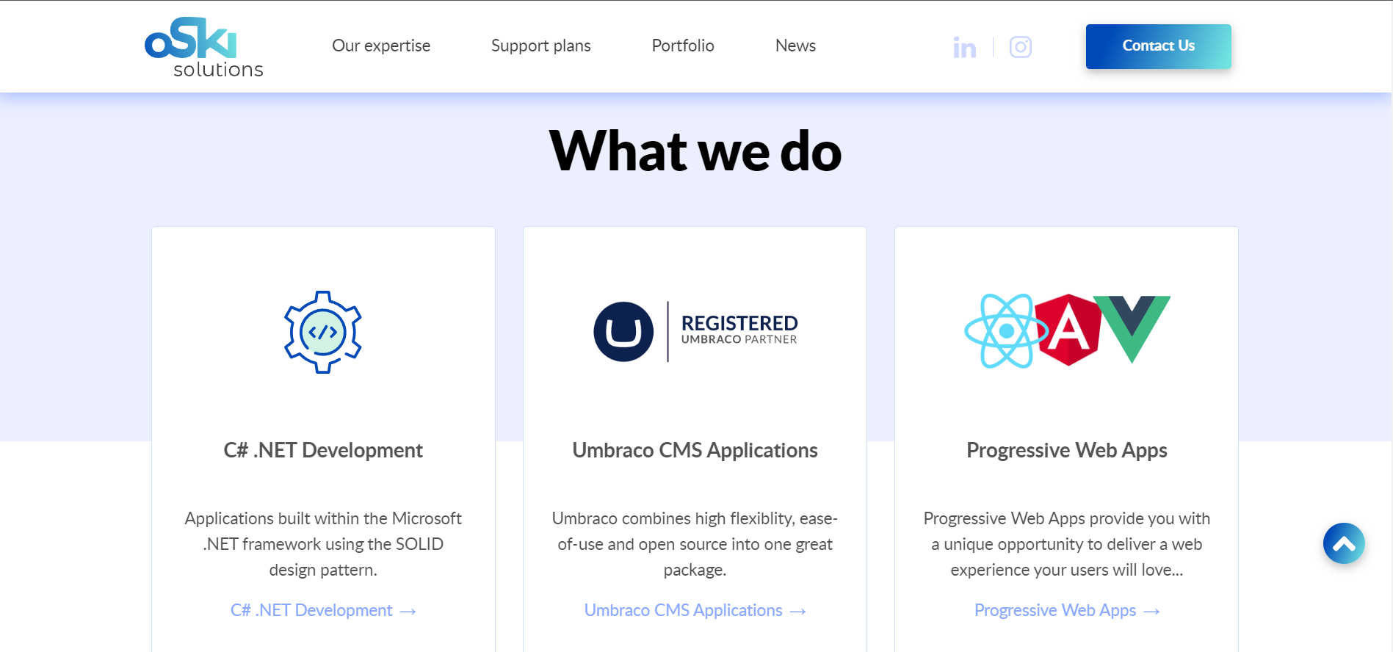Open the Our expertise menu
The image size is (1393, 652).
[381, 46]
